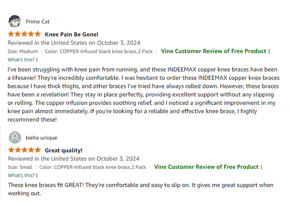The height and width of the screenshot is (216, 289).
Task: Click the review date under "Great quality!"
Action: (74, 158)
